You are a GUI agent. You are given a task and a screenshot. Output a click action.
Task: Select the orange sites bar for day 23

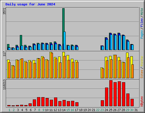point(103,73)
